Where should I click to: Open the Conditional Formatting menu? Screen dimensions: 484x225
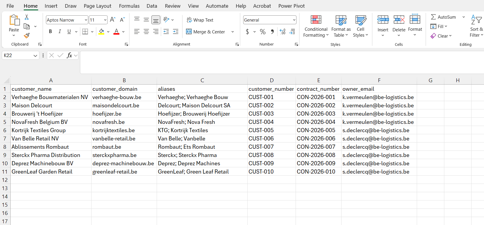point(316,26)
